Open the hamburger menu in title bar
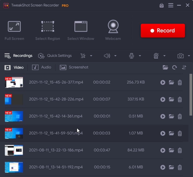Image resolution: width=193 pixels, height=177 pixels. (x=171, y=5)
